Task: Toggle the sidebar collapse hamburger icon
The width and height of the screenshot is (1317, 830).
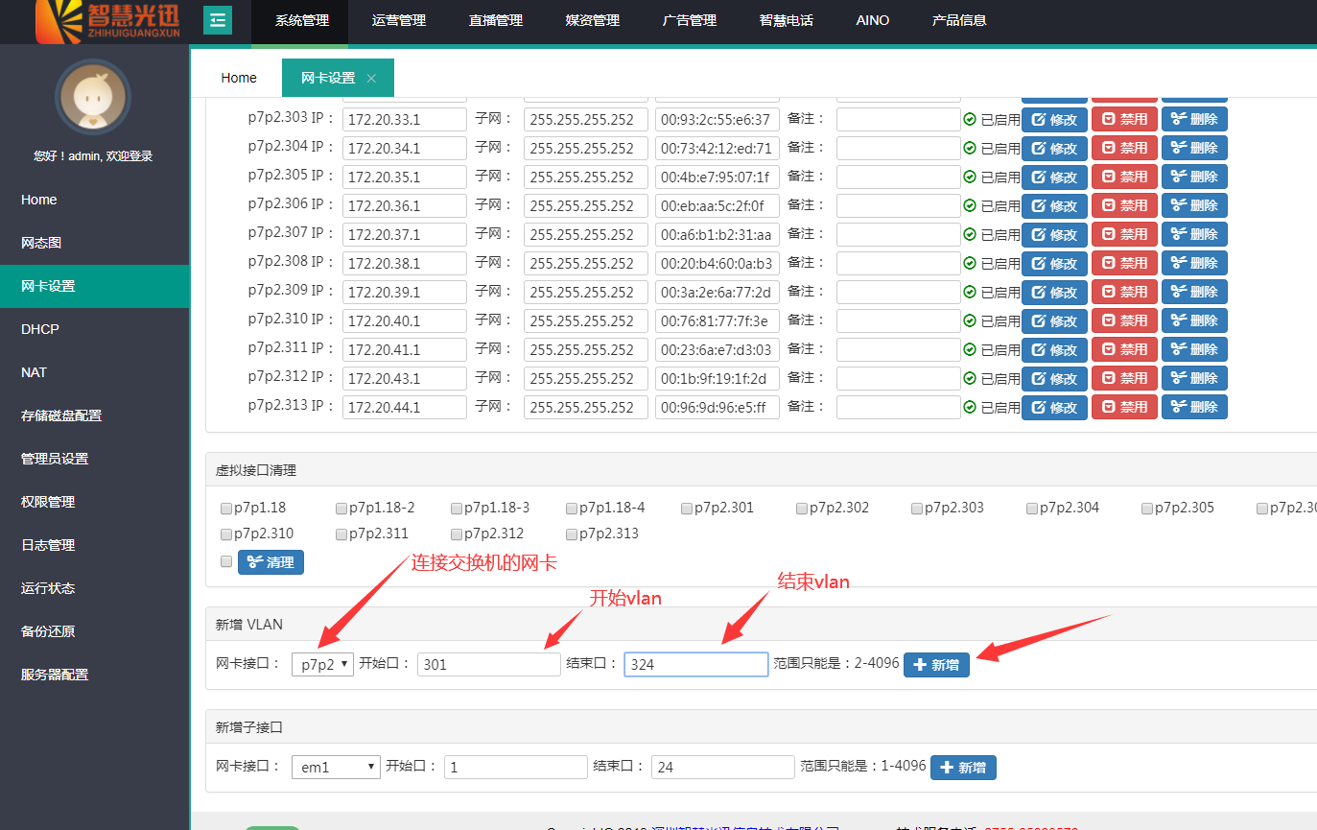Action: tap(218, 20)
